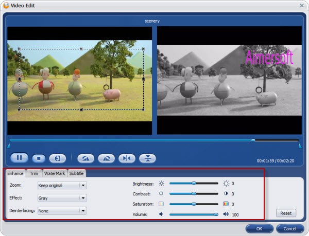Viewport: 309px width, 236px height.
Task: Click the Volume value 100
Action: pyautogui.click(x=235, y=215)
